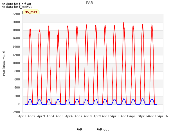This screenshot has height=135, width=180.
Task: Click the 400 y-axis tick label
Action: 17,88
